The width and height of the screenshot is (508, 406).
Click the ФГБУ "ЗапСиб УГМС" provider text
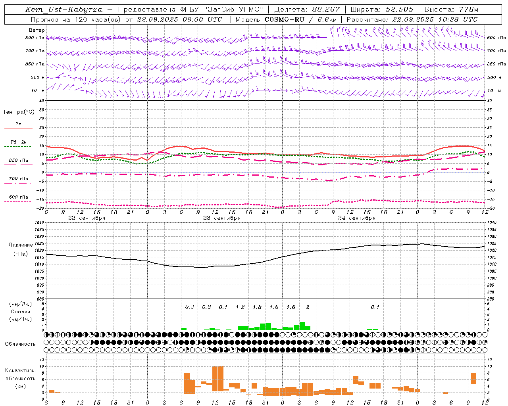pyautogui.click(x=222, y=10)
